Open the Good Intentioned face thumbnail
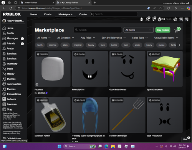This screenshot has height=150, width=192. point(127,69)
